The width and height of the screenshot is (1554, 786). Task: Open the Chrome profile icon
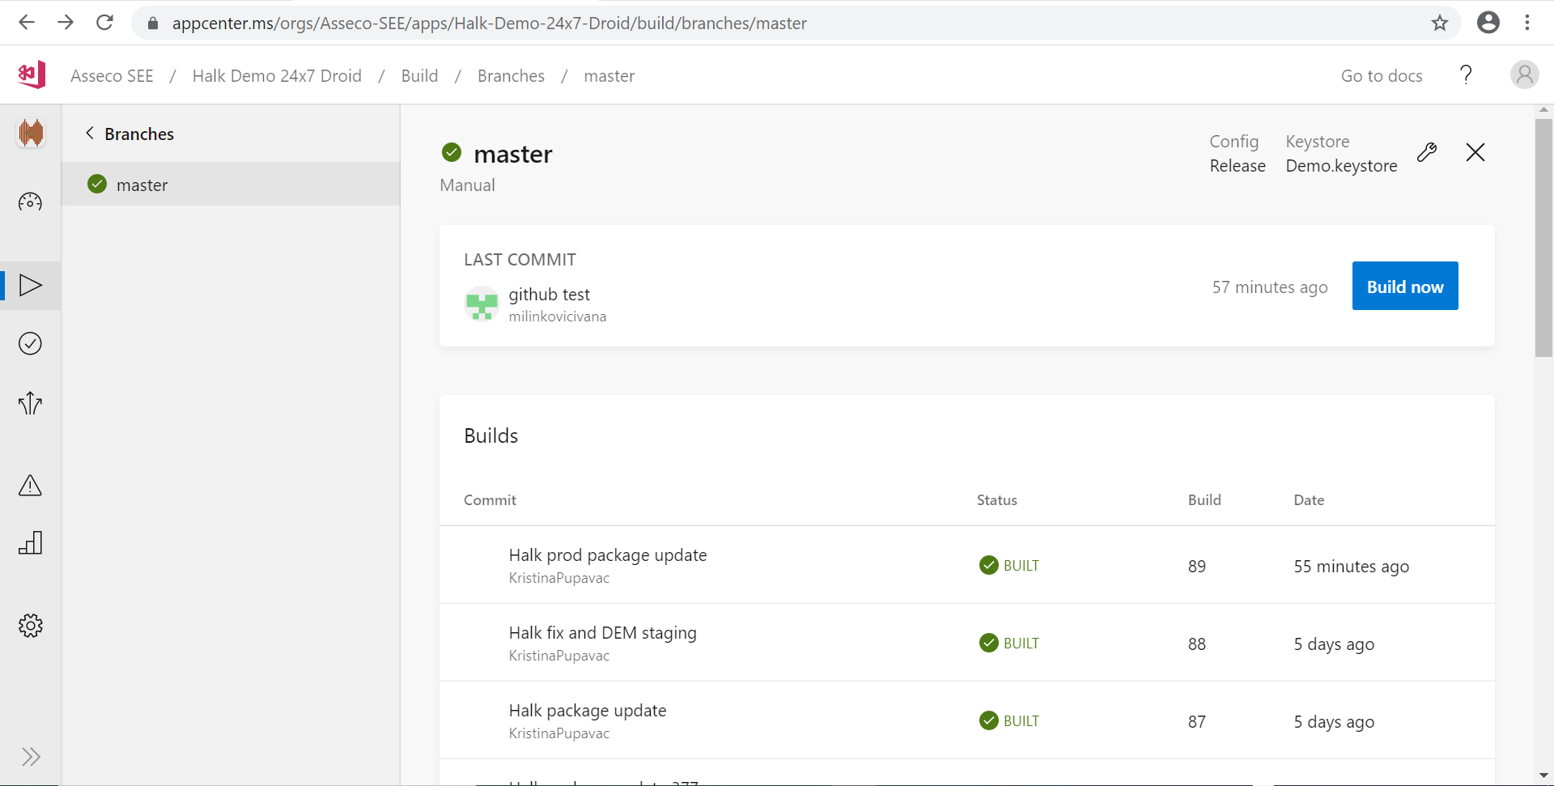[x=1488, y=23]
